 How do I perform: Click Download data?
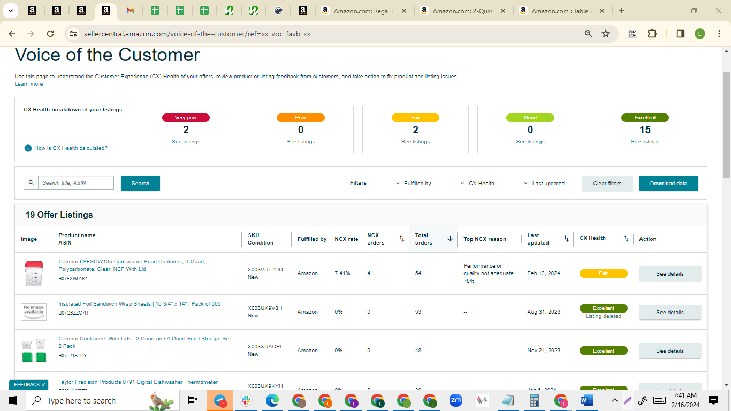tap(669, 183)
